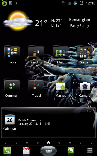Open Gmail from the dock

(x=26, y=150)
